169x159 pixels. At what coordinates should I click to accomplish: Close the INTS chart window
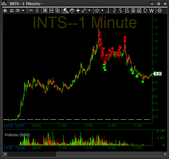[165, 4]
